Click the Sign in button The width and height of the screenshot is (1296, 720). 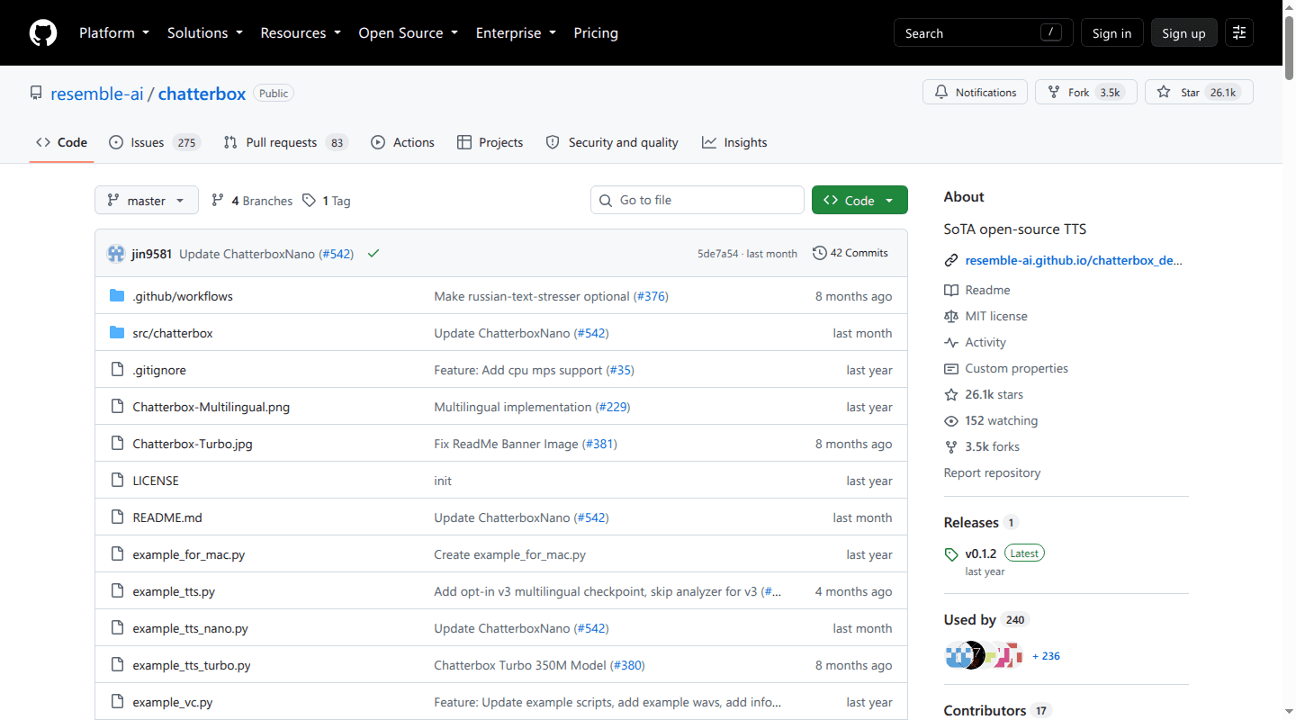(x=1112, y=33)
